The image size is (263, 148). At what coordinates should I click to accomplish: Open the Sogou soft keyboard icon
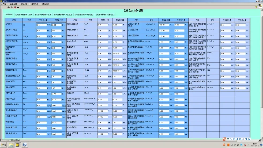pyautogui.click(x=240, y=139)
